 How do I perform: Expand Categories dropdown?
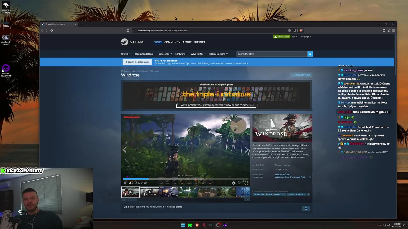(x=165, y=54)
